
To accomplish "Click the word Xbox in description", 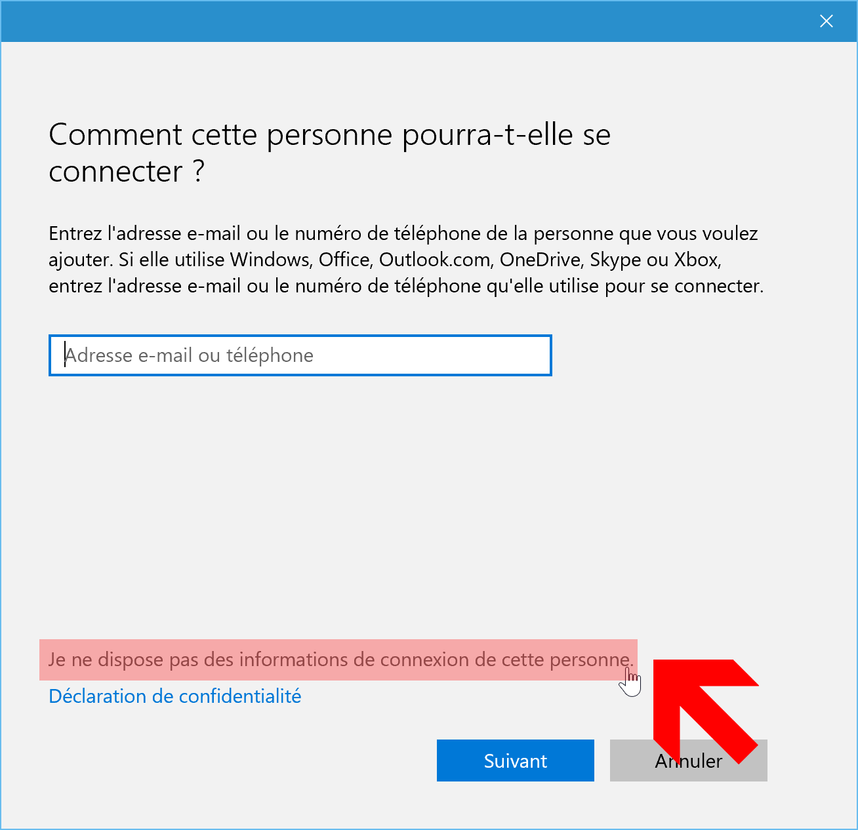I will coord(698,260).
